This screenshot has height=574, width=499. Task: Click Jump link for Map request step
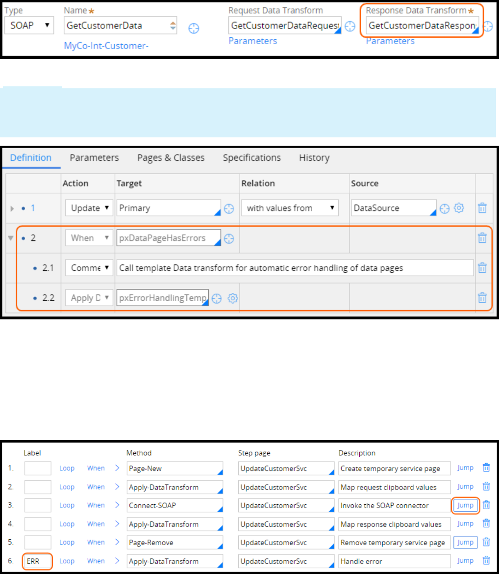click(465, 487)
